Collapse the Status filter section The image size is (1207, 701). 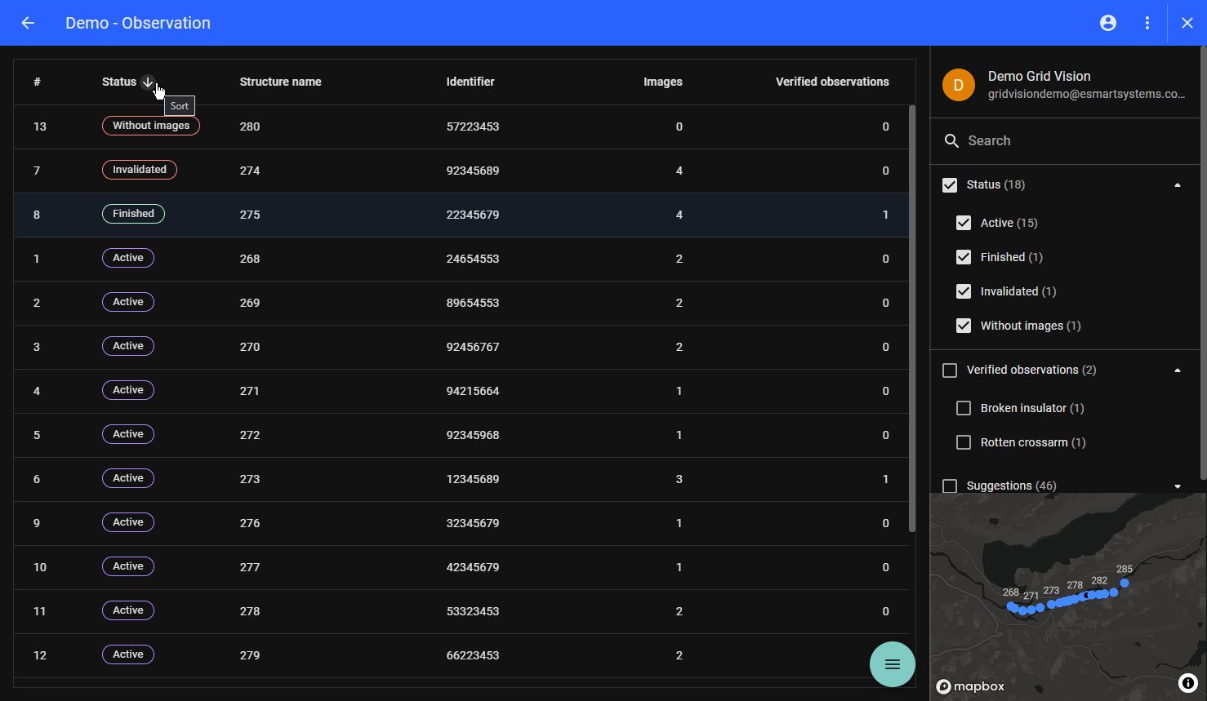[1177, 185]
